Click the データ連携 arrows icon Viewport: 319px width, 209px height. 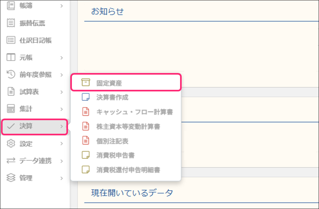(x=11, y=161)
